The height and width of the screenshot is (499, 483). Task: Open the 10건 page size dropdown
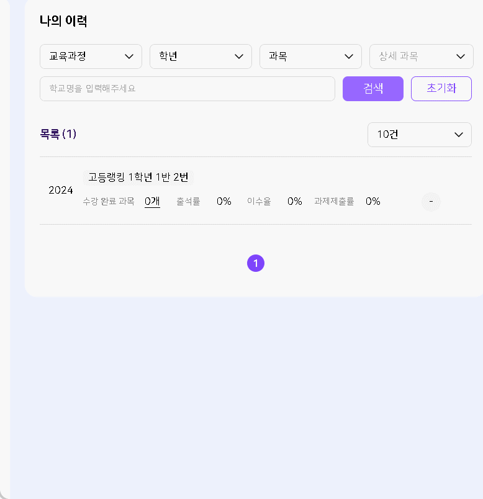(419, 135)
